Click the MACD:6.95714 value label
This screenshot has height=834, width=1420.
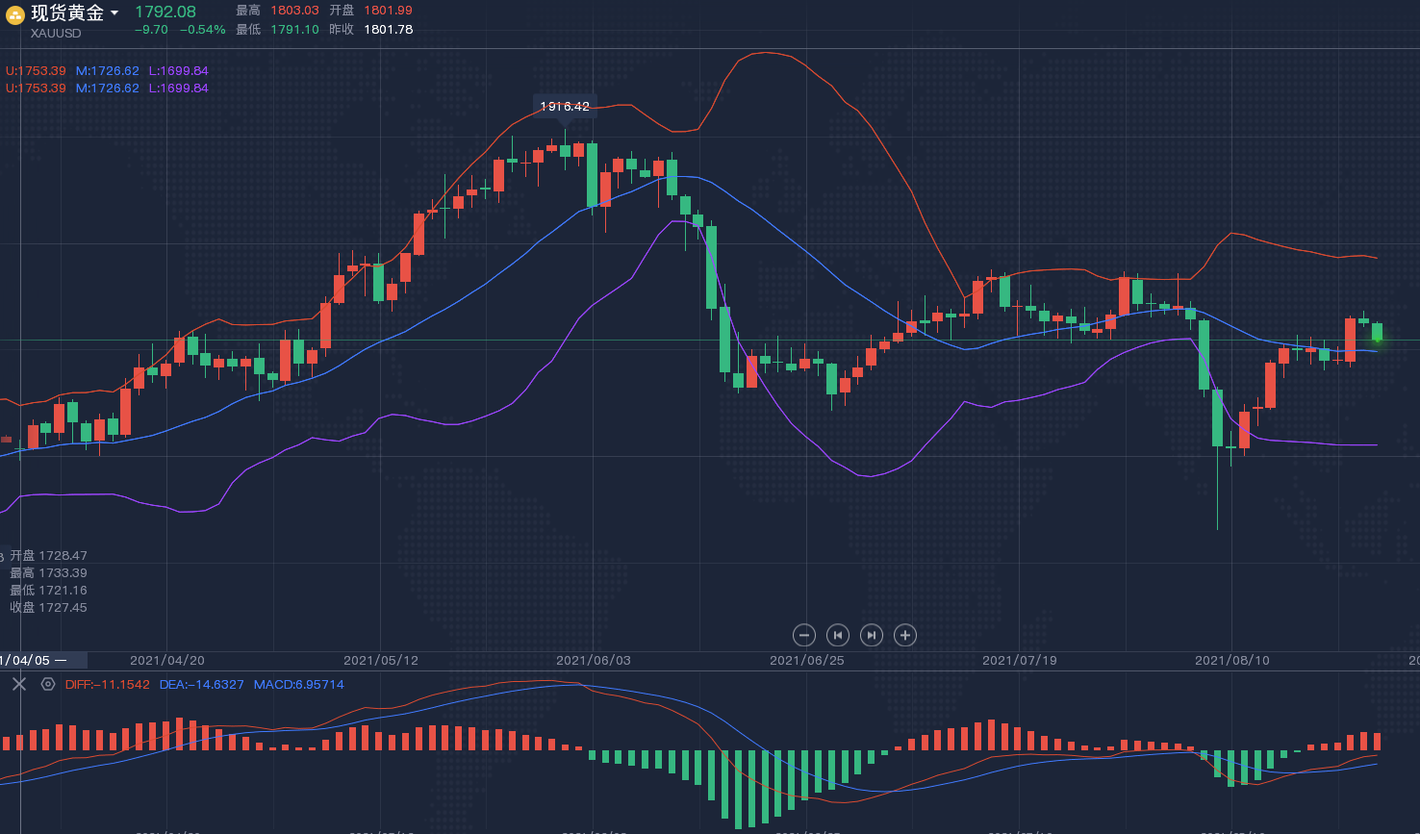(298, 685)
